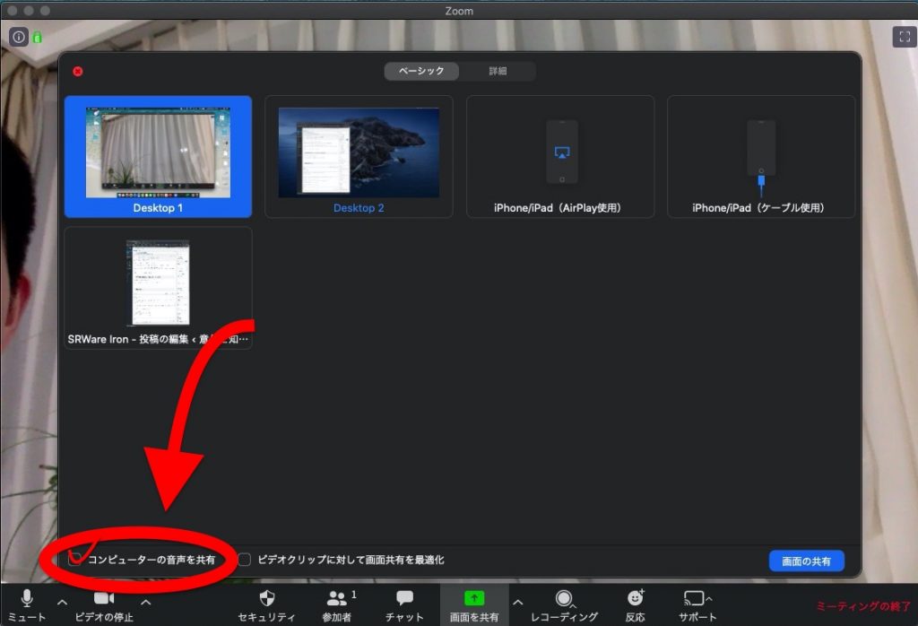Expand video options arrow beside Stop Video
This screenshot has width=918, height=626.
coord(146,602)
